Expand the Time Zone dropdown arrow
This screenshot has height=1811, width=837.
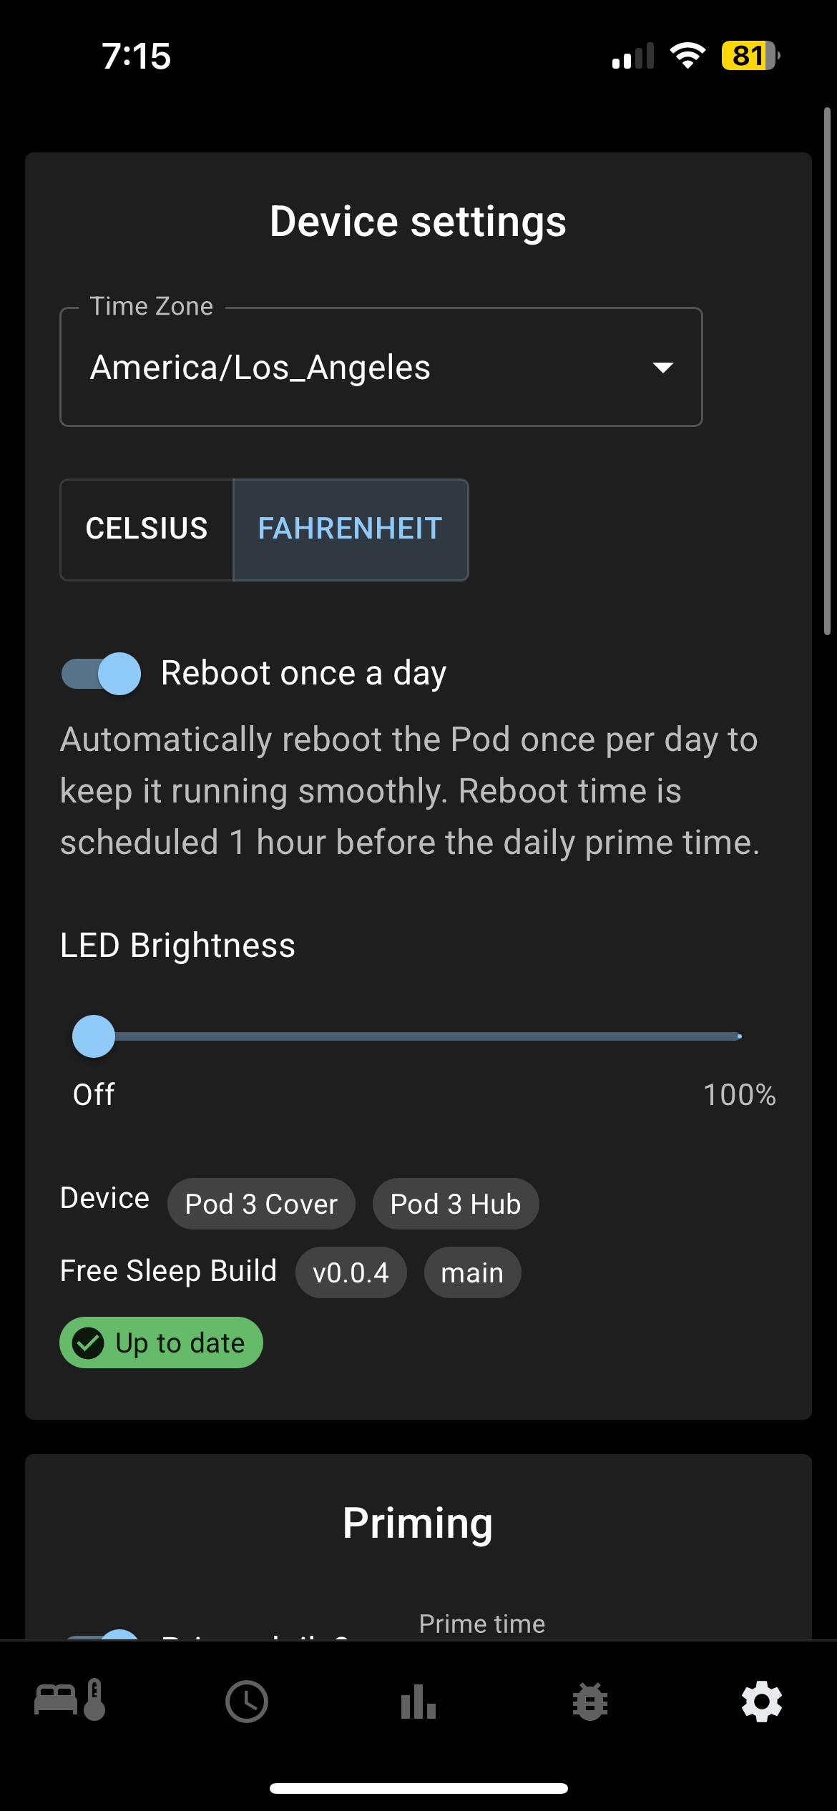pos(663,368)
